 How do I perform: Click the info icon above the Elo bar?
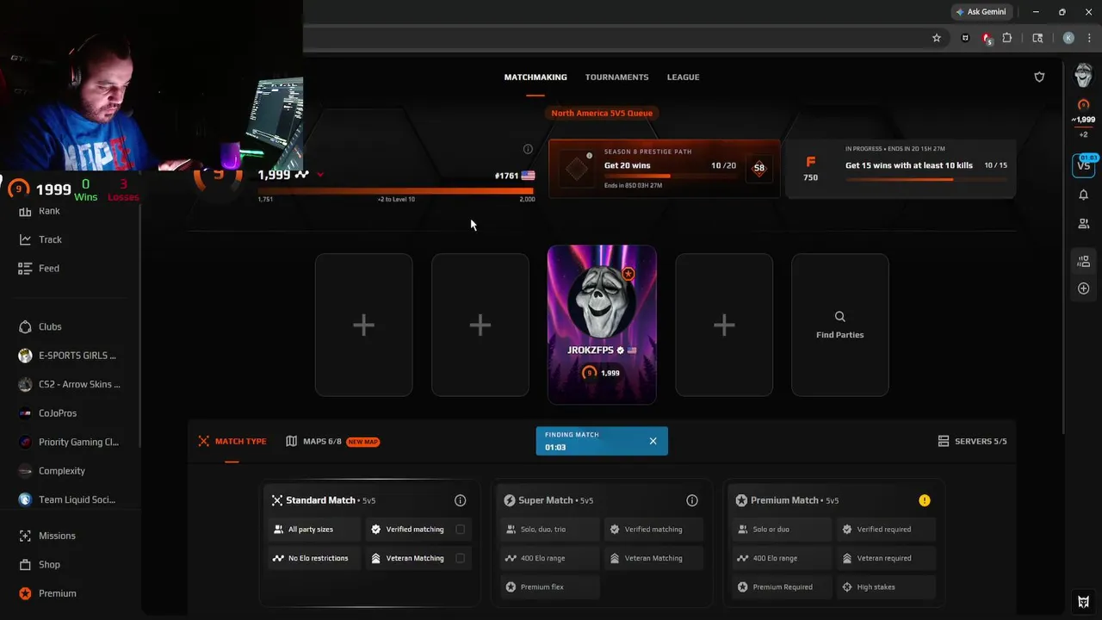(x=528, y=149)
